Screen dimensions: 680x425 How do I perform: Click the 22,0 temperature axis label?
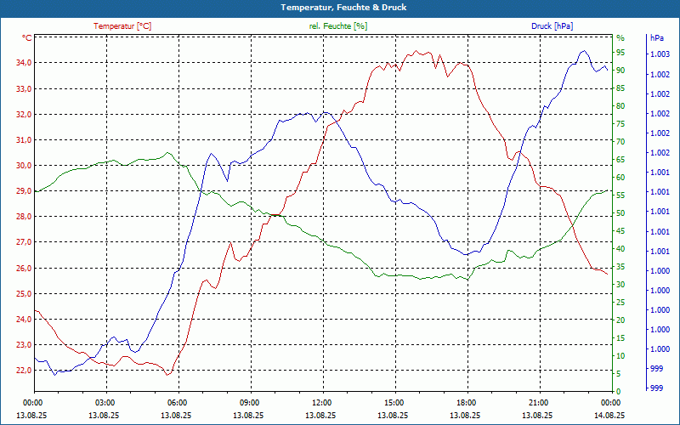click(25, 371)
